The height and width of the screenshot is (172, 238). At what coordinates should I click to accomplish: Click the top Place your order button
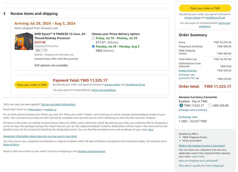205,8
